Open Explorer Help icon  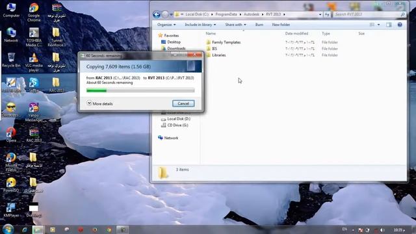pyautogui.click(x=400, y=25)
